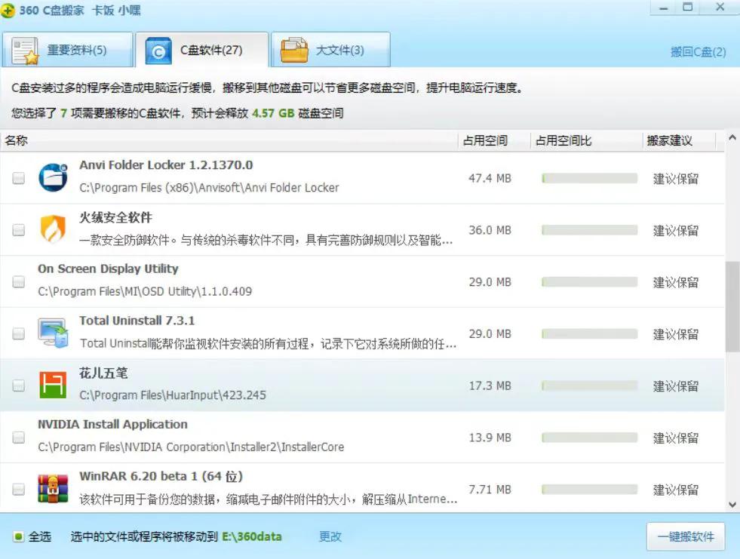Click the Total Uninstall monitor icon
The height and width of the screenshot is (559, 740).
click(53, 332)
